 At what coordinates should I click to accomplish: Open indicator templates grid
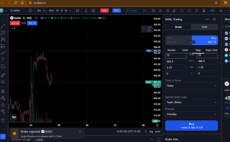click(93, 11)
